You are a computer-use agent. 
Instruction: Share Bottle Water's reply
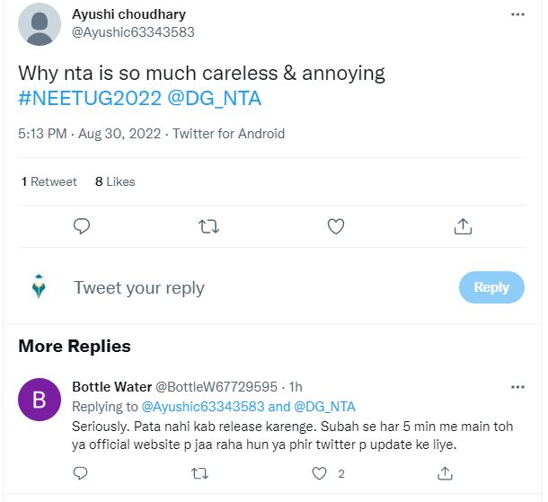[x=443, y=472]
